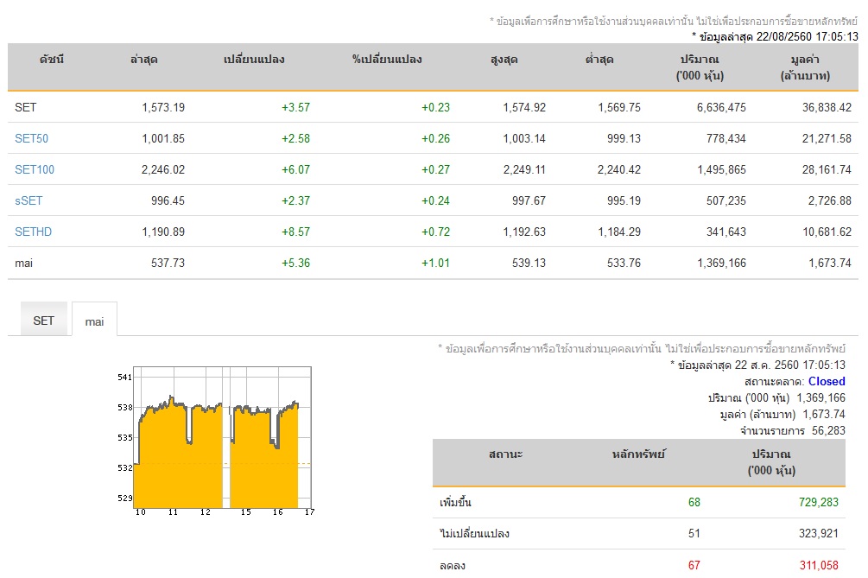Click the เพิ่มขึ้น status row label
Image resolution: width=868 pixels, height=578 pixels.
[455, 502]
